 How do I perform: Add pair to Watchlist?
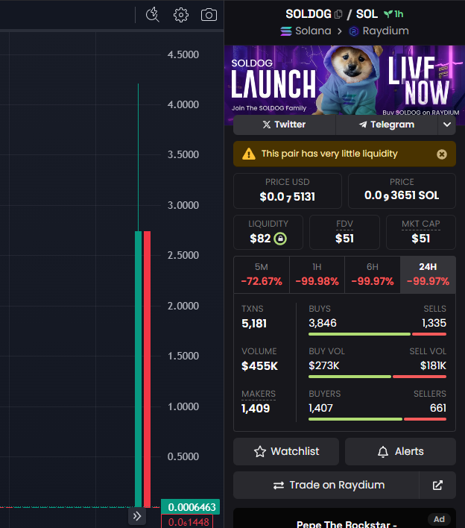coord(286,452)
